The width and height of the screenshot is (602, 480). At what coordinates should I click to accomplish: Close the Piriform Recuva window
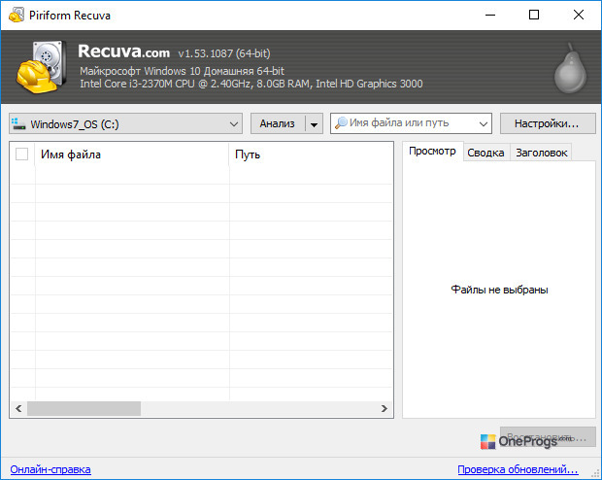(x=578, y=15)
